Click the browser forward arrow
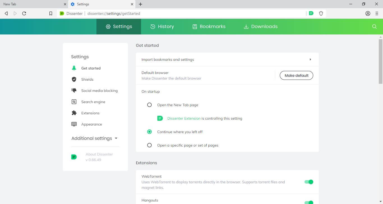Image resolution: width=383 pixels, height=204 pixels. pyautogui.click(x=15, y=13)
